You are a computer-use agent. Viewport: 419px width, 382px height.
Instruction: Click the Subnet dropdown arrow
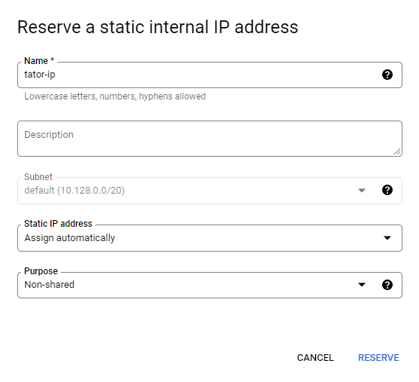tap(362, 191)
